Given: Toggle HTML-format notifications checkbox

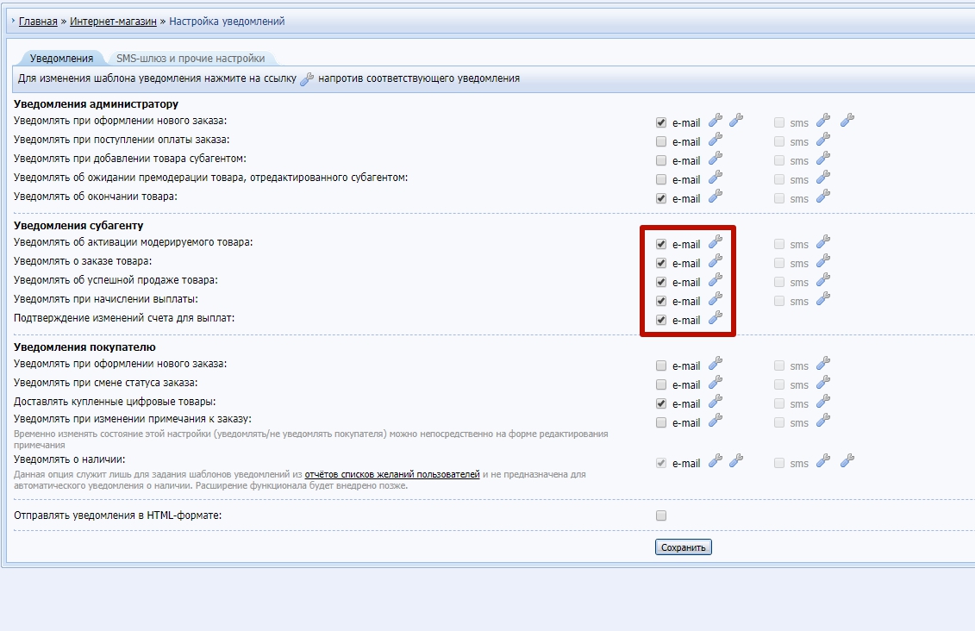Looking at the screenshot, I should pos(661,515).
